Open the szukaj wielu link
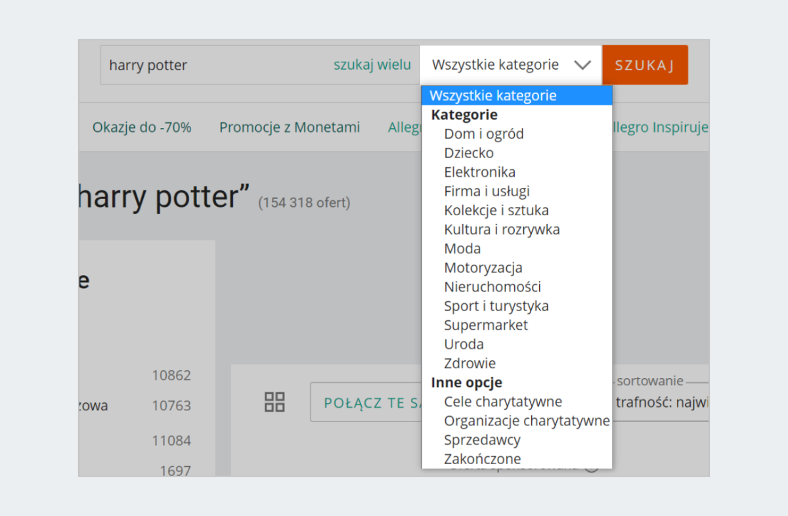 pyautogui.click(x=372, y=65)
